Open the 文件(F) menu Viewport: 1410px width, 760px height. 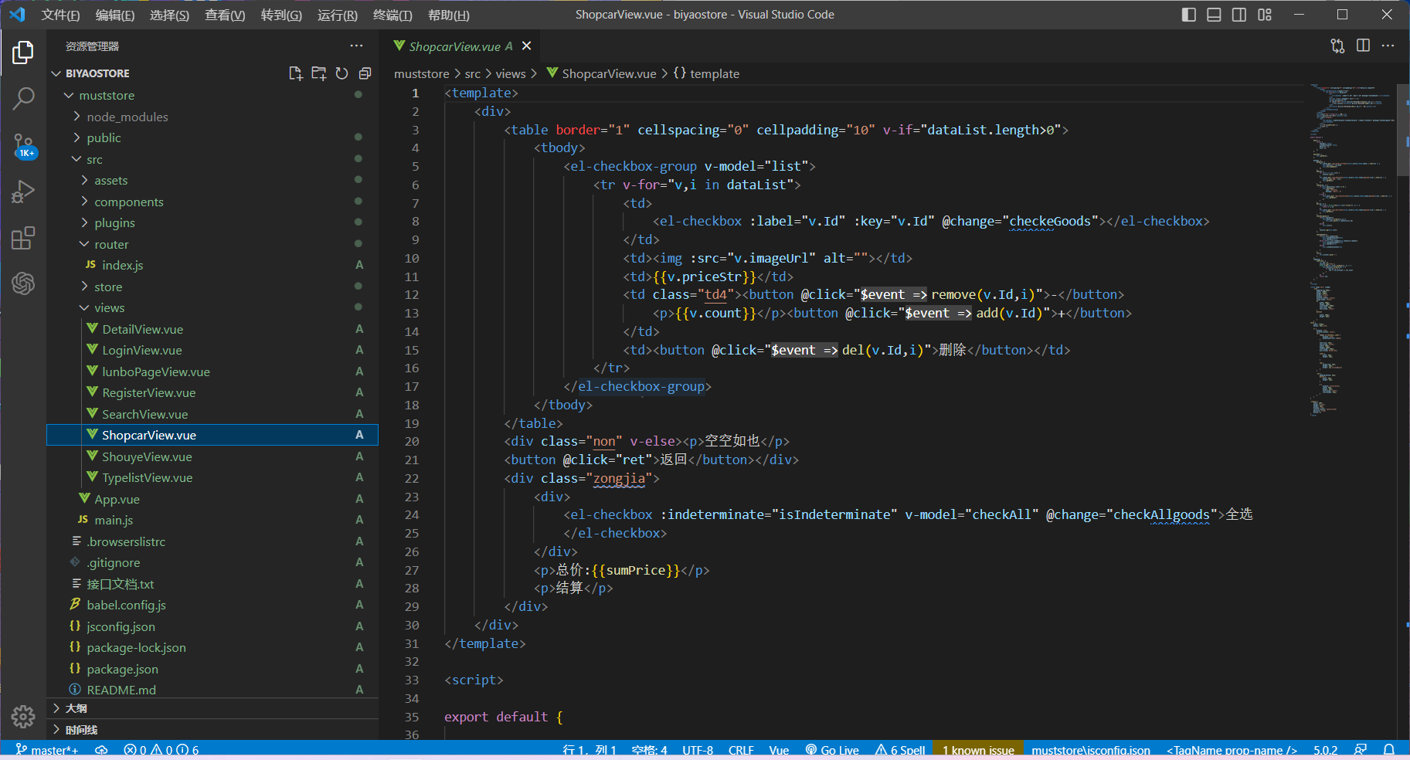tap(60, 15)
